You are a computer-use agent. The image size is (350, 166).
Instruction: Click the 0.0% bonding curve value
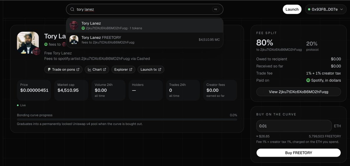[x=234, y=115]
